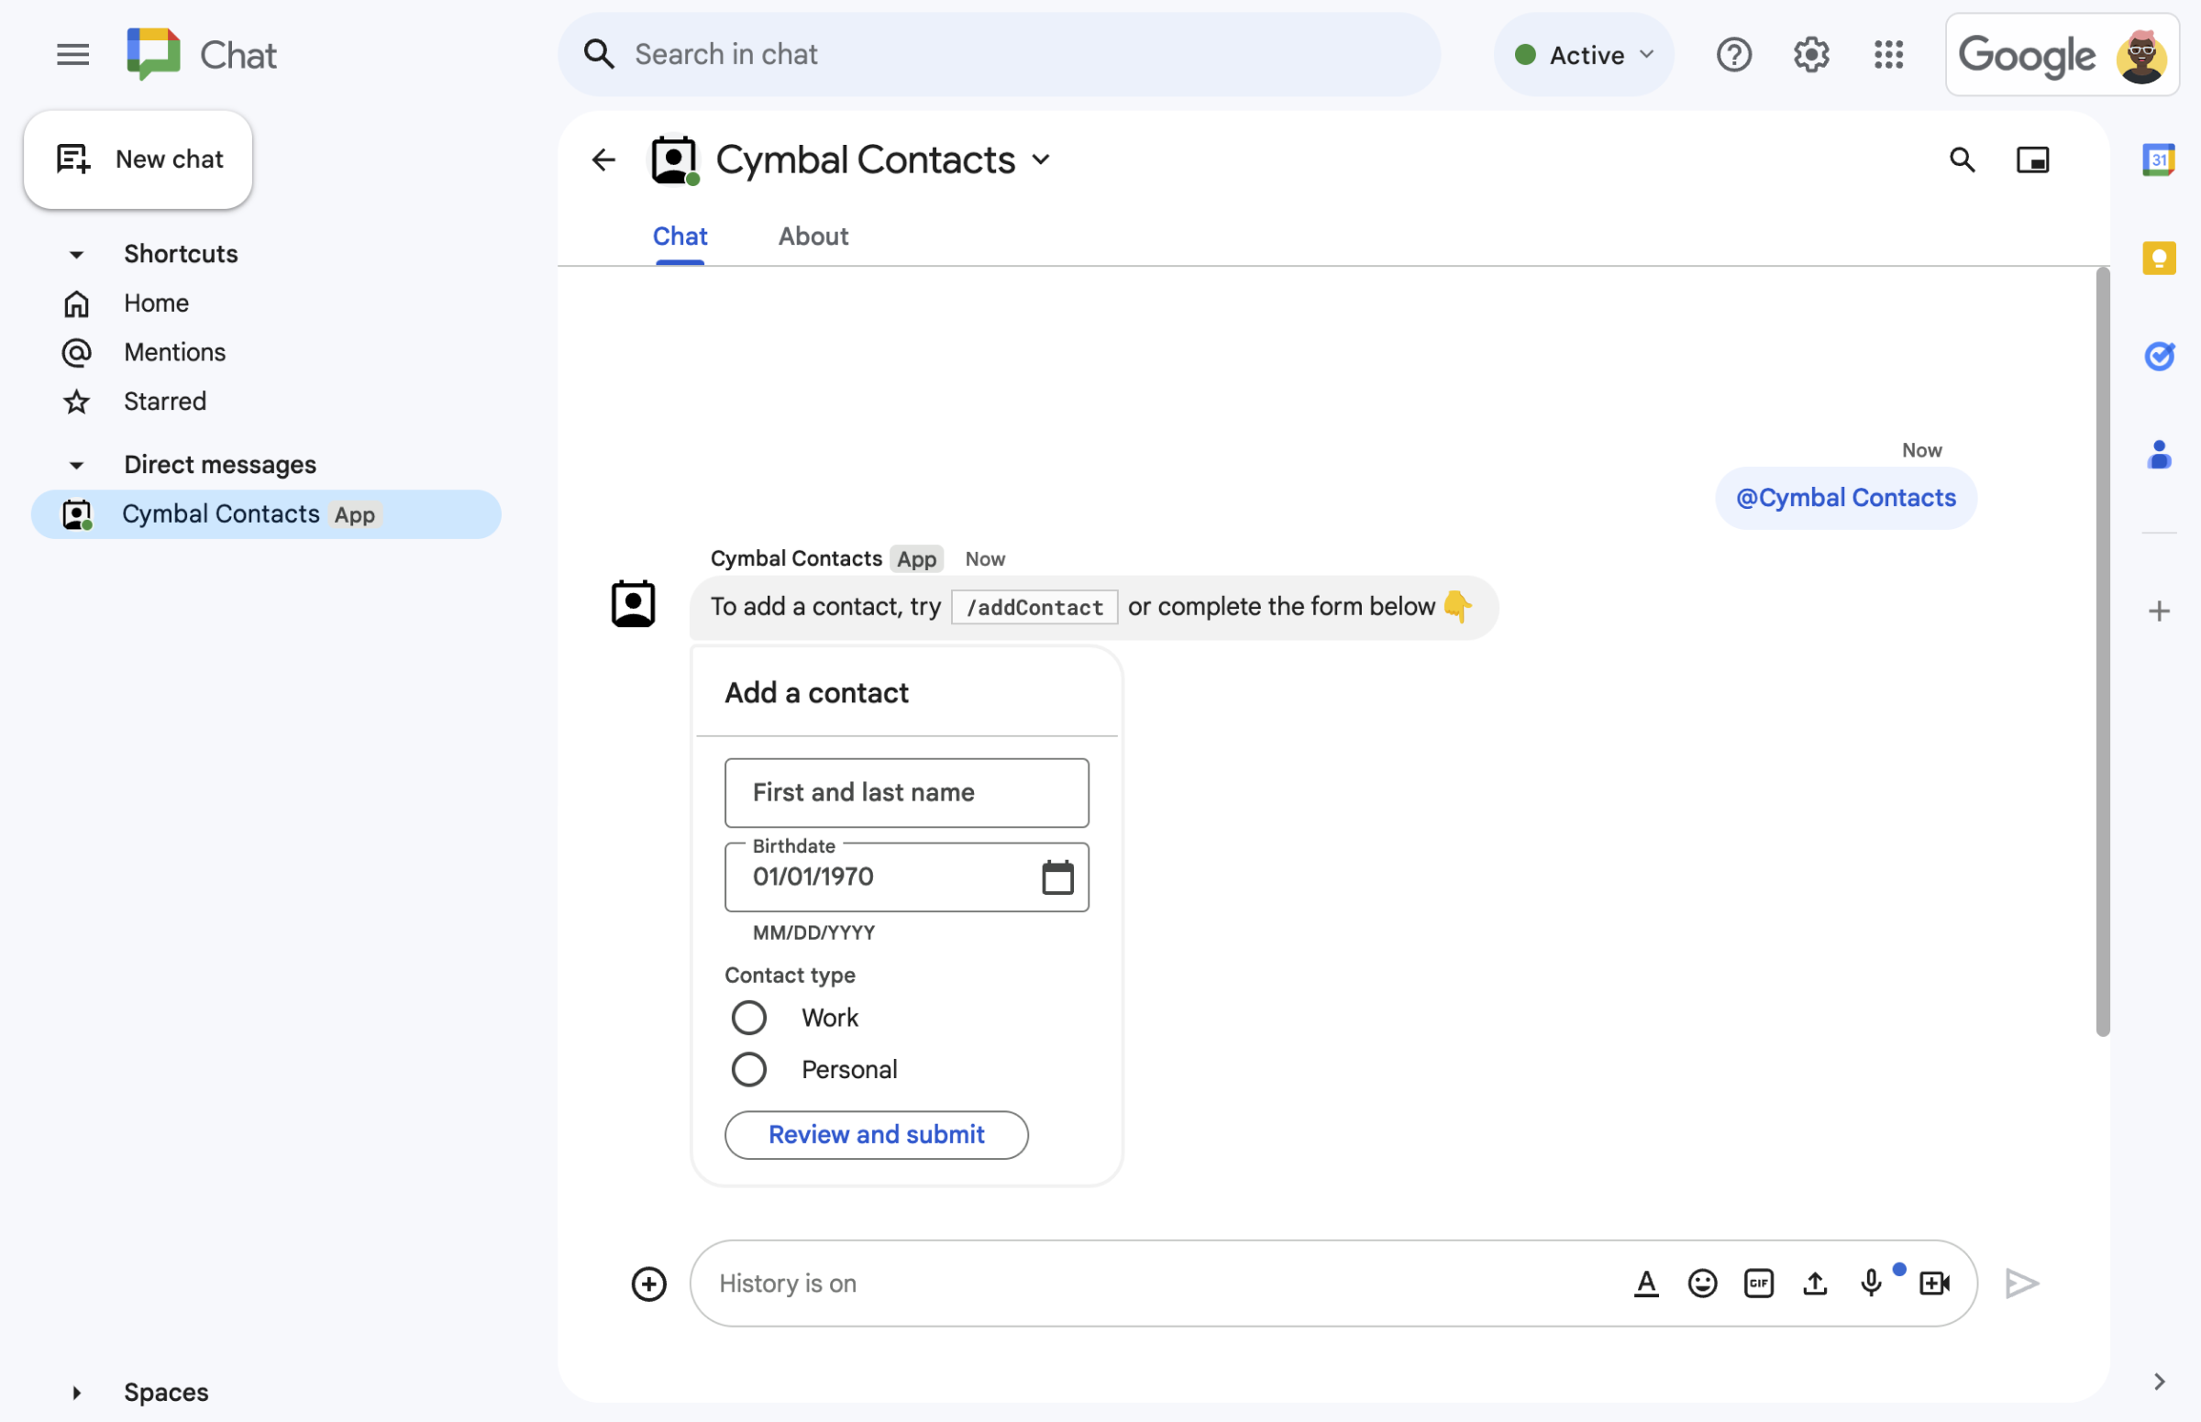This screenshot has height=1422, width=2201.
Task: Click the First and last name field
Action: (x=906, y=792)
